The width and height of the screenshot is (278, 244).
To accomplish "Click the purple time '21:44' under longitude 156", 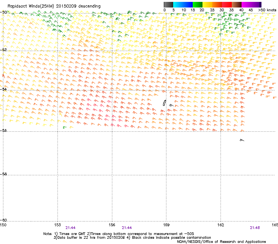I will pos(127,228).
